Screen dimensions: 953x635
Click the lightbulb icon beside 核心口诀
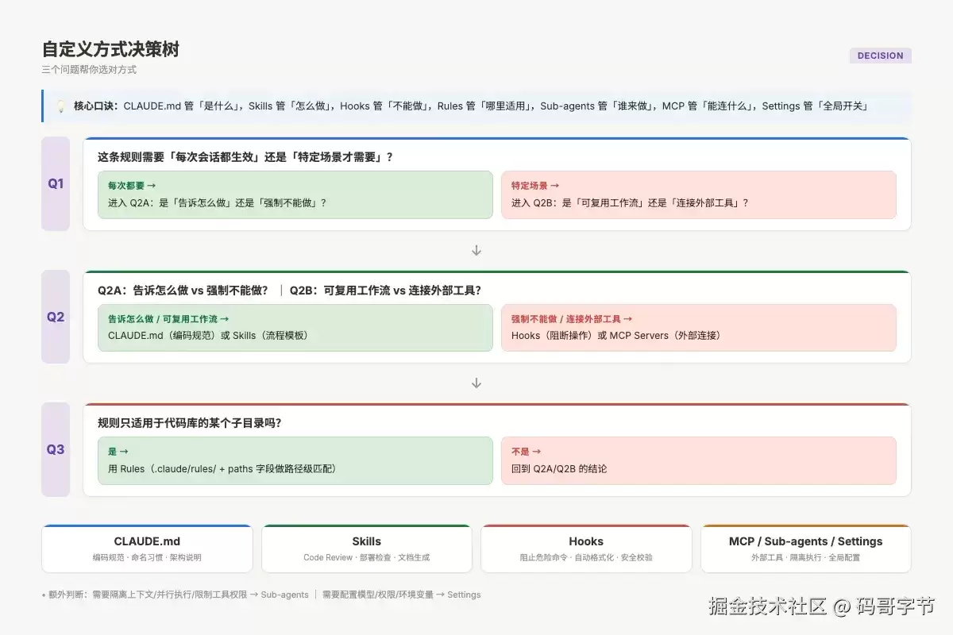coord(60,106)
